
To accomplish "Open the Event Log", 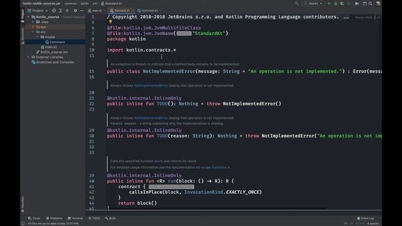I will click(x=366, y=218).
